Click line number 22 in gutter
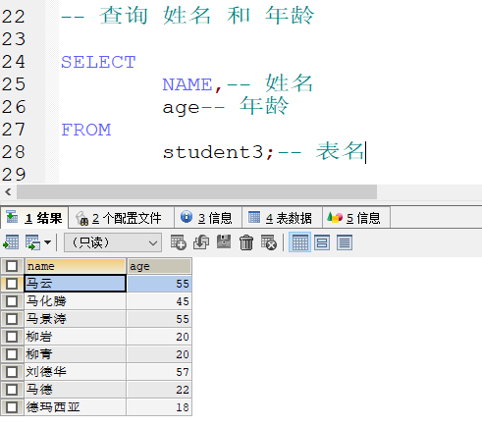The width and height of the screenshot is (482, 427). pos(14,17)
